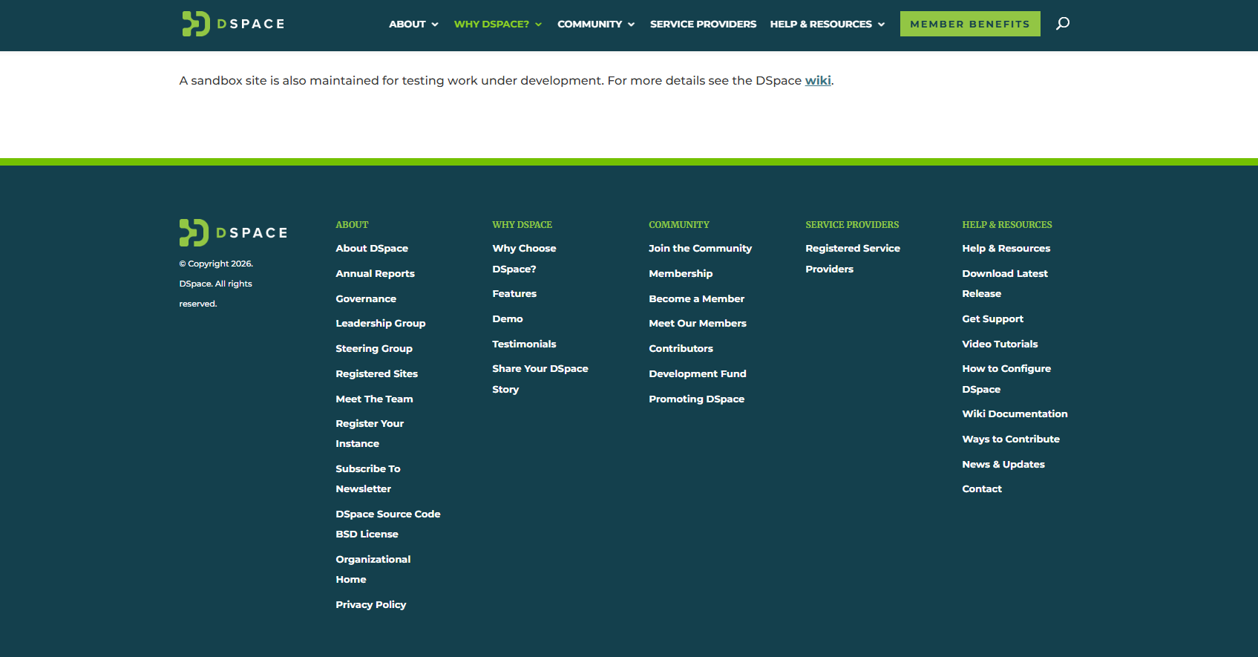This screenshot has width=1258, height=657.
Task: Go to Governance footer link
Action: (366, 298)
